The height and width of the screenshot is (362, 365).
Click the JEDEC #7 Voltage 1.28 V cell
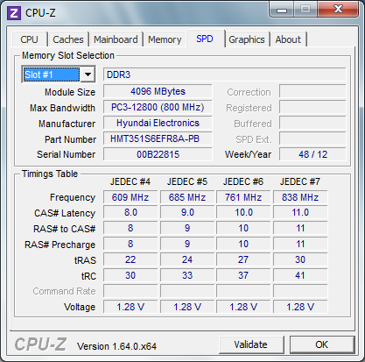pyautogui.click(x=300, y=307)
